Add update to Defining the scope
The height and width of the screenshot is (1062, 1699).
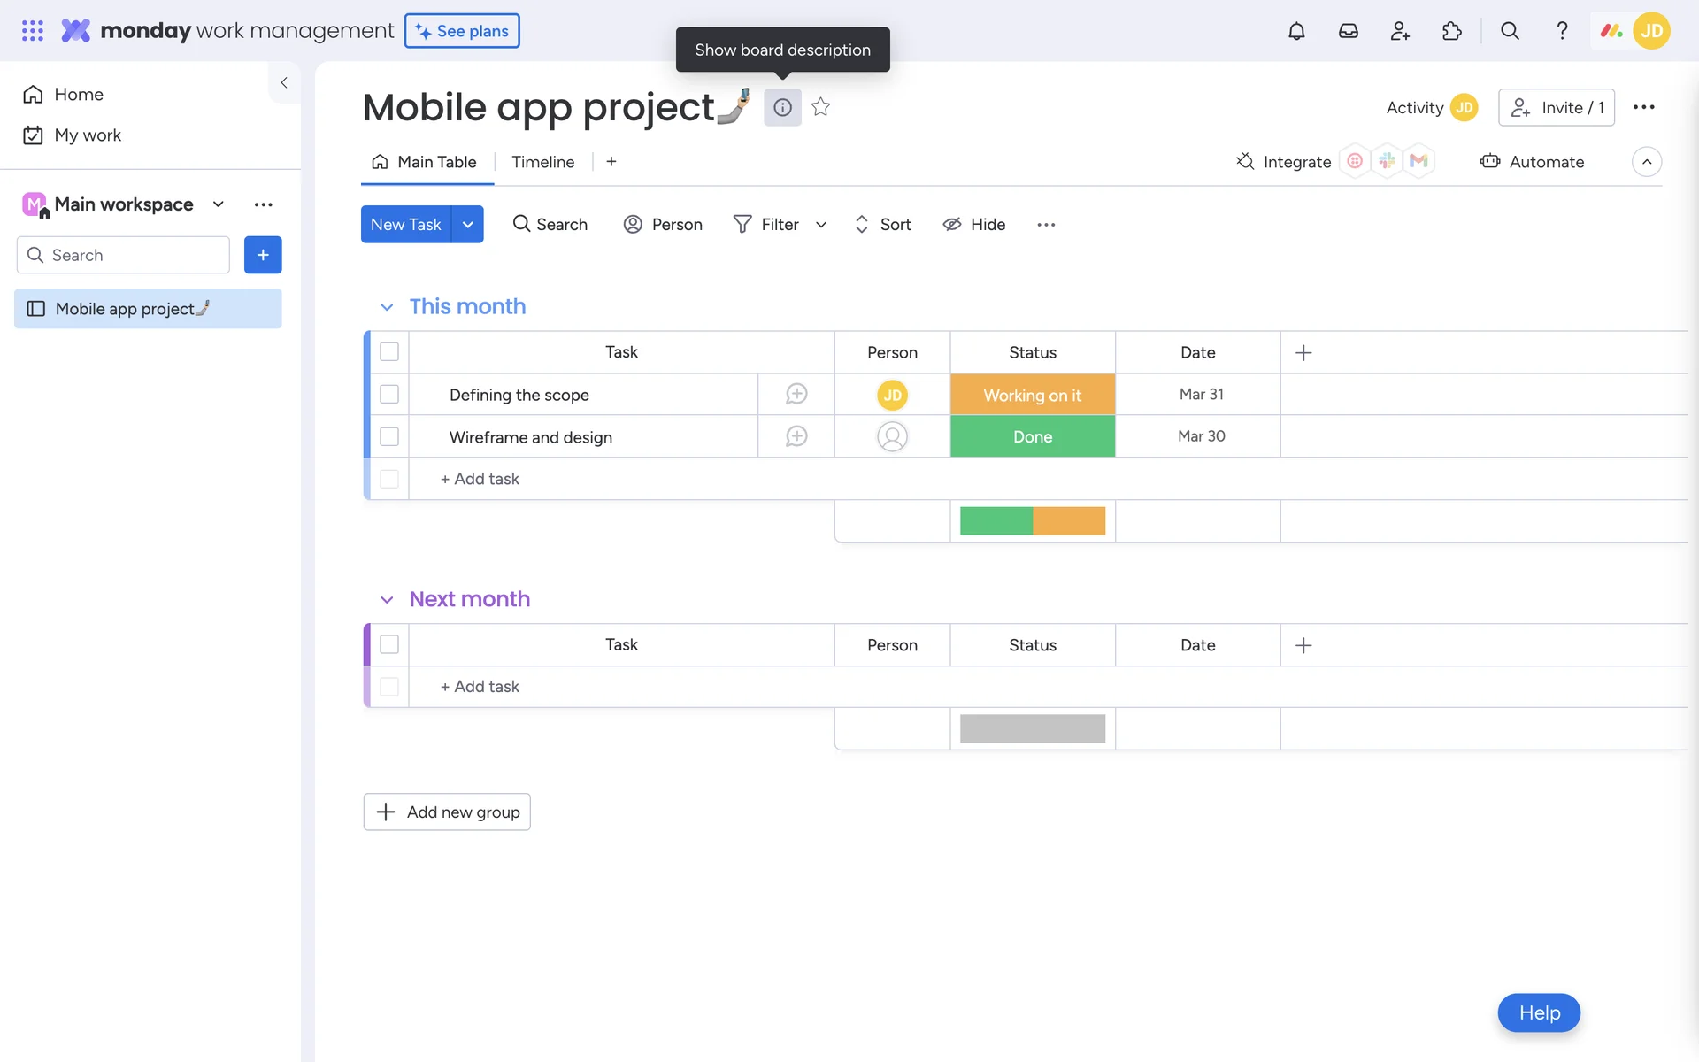pos(796,394)
